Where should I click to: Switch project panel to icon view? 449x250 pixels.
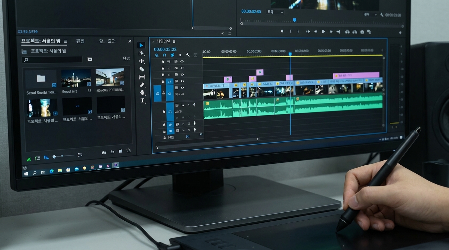pyautogui.click(x=46, y=157)
